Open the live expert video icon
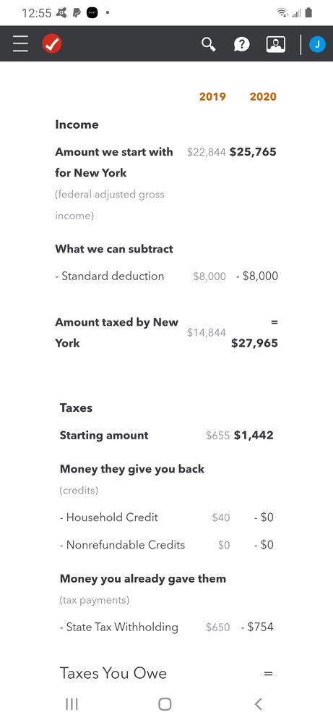 (x=275, y=44)
